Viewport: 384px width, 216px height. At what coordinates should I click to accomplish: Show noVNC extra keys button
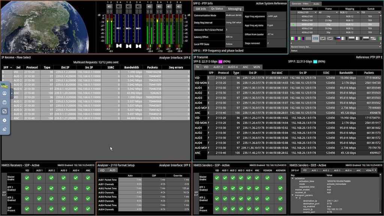(4, 93)
